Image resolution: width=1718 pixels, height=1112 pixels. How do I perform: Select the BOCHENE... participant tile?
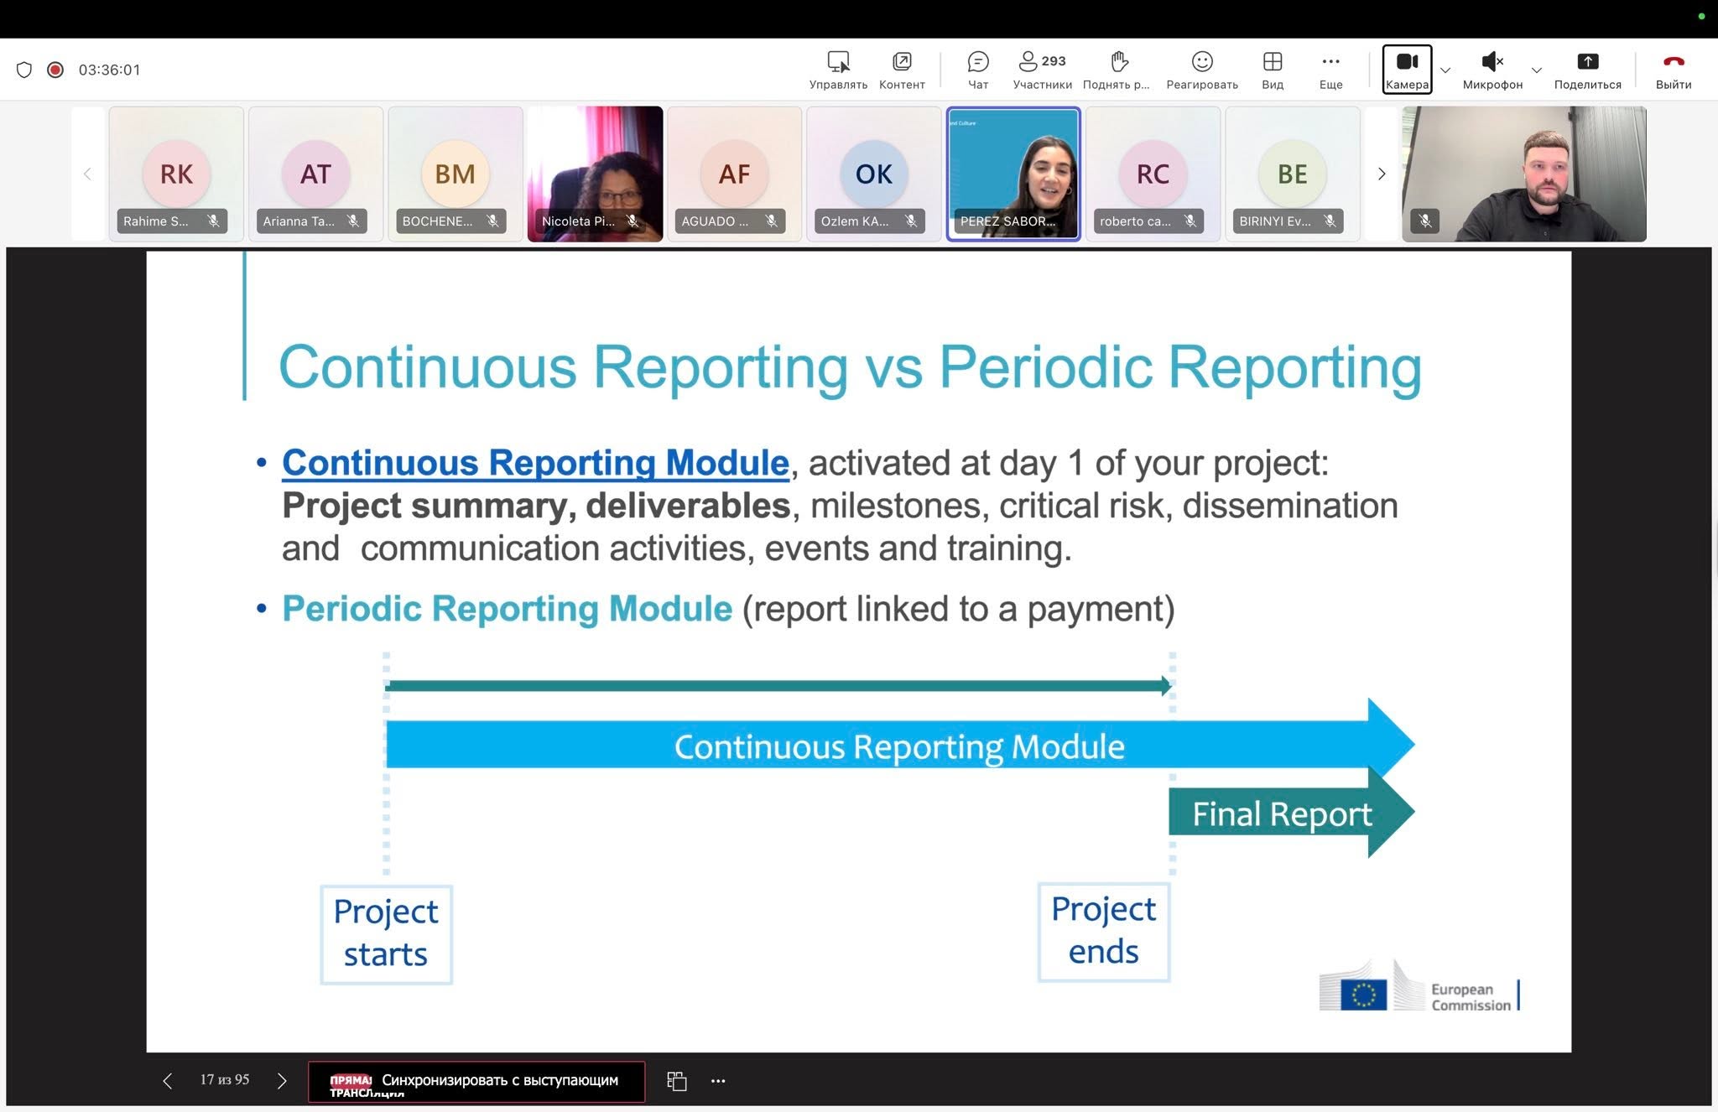coord(456,174)
